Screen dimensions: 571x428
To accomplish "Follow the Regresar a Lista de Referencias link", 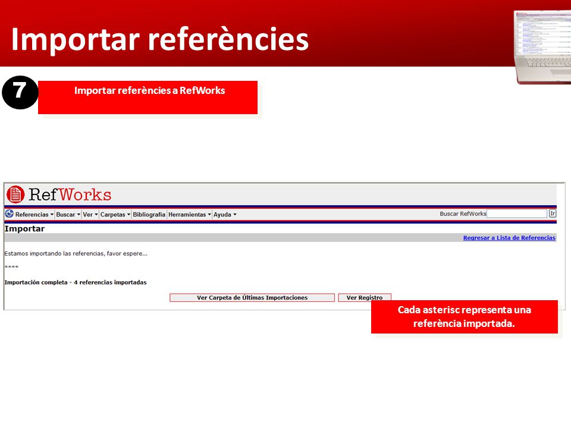I will pos(509,238).
